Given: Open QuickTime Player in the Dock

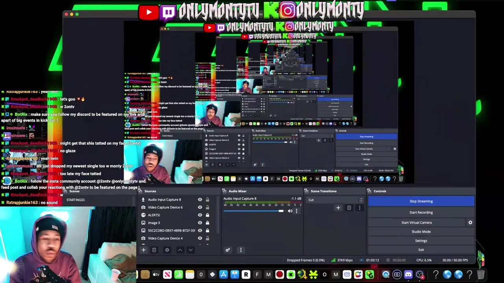Looking at the screenshot, I should [385, 274].
